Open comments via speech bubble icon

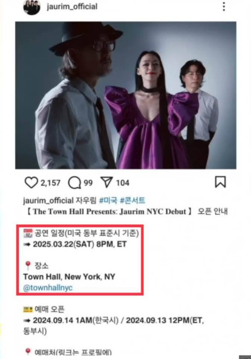pyautogui.click(x=75, y=183)
